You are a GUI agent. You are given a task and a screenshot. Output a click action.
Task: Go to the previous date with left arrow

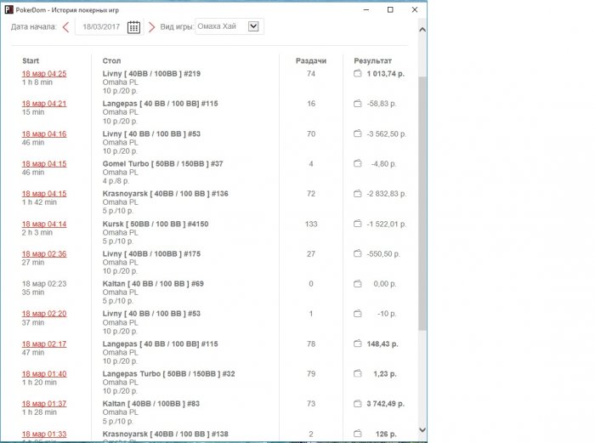(66, 27)
